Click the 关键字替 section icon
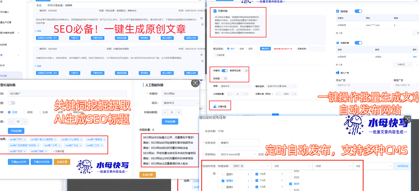 pos(338,43)
